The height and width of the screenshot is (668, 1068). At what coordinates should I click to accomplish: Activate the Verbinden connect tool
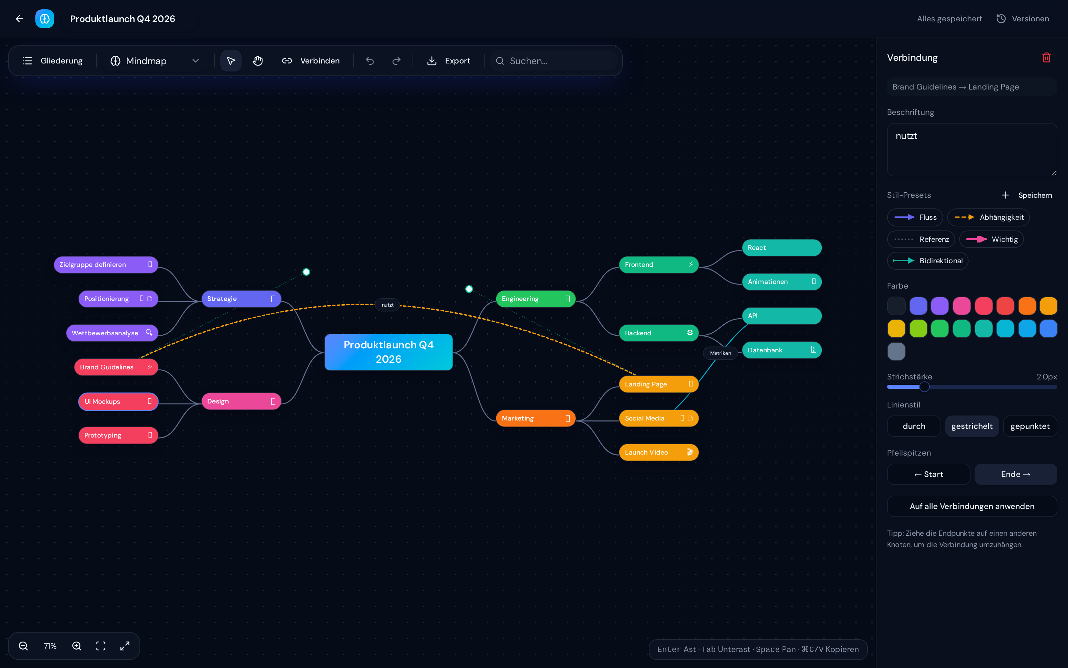tap(311, 61)
